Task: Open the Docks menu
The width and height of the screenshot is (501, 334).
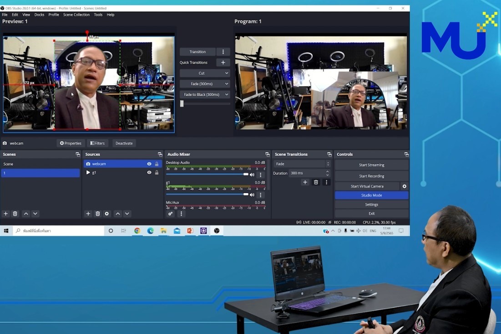Action: pyautogui.click(x=39, y=15)
